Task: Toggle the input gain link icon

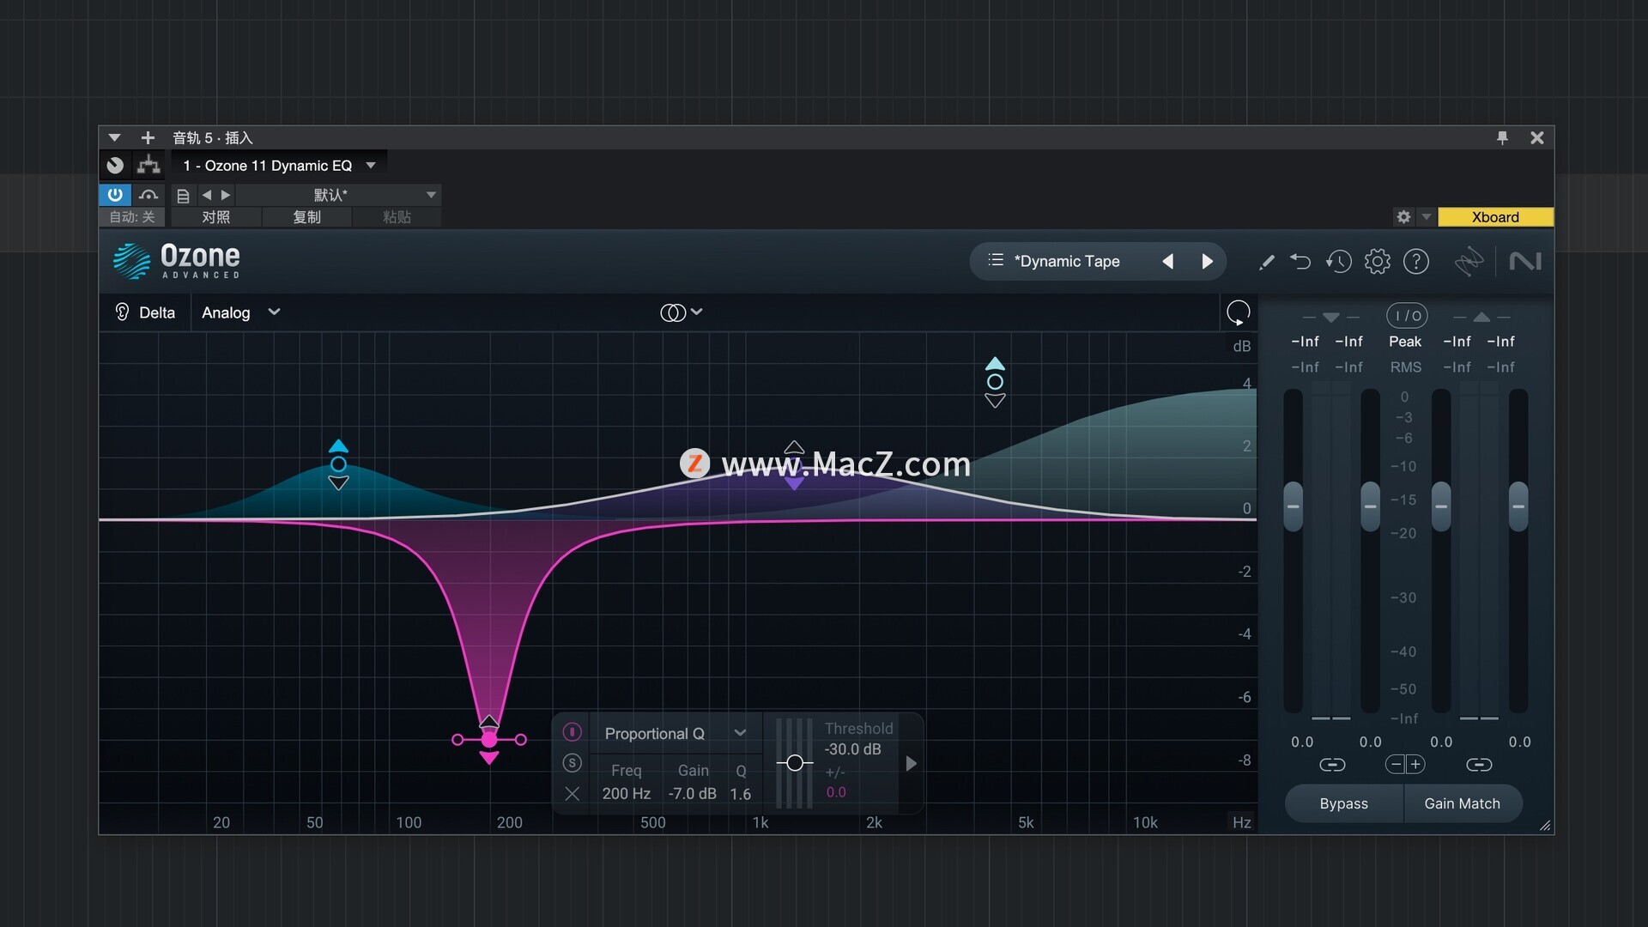Action: (1332, 765)
